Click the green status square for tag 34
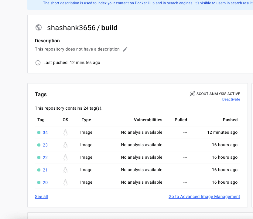 pyautogui.click(x=39, y=132)
